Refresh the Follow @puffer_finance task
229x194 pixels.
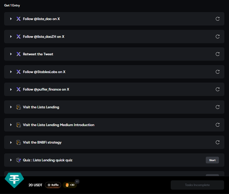pyautogui.click(x=217, y=89)
